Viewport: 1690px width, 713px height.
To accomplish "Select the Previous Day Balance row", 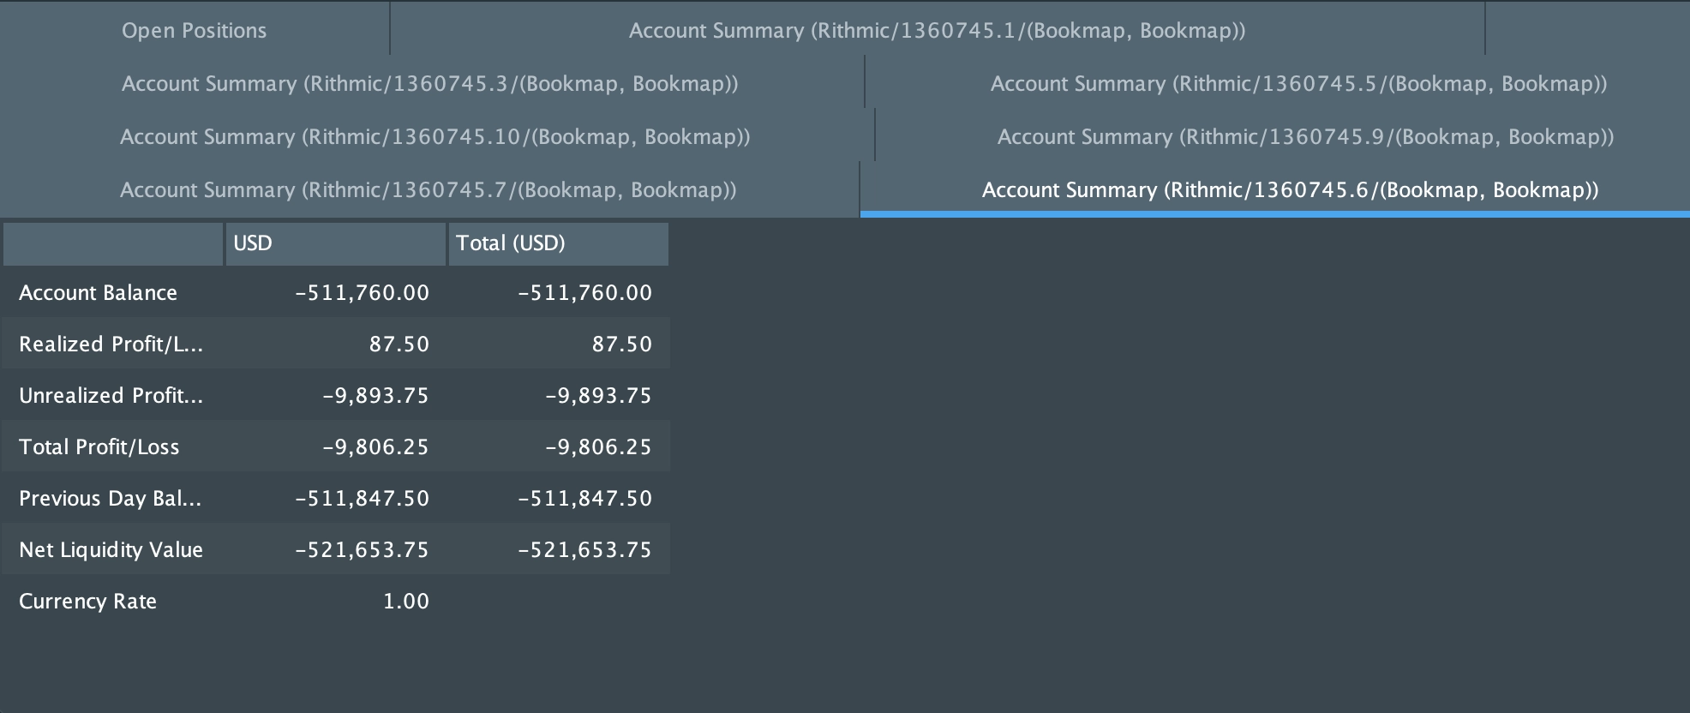I will tap(110, 498).
